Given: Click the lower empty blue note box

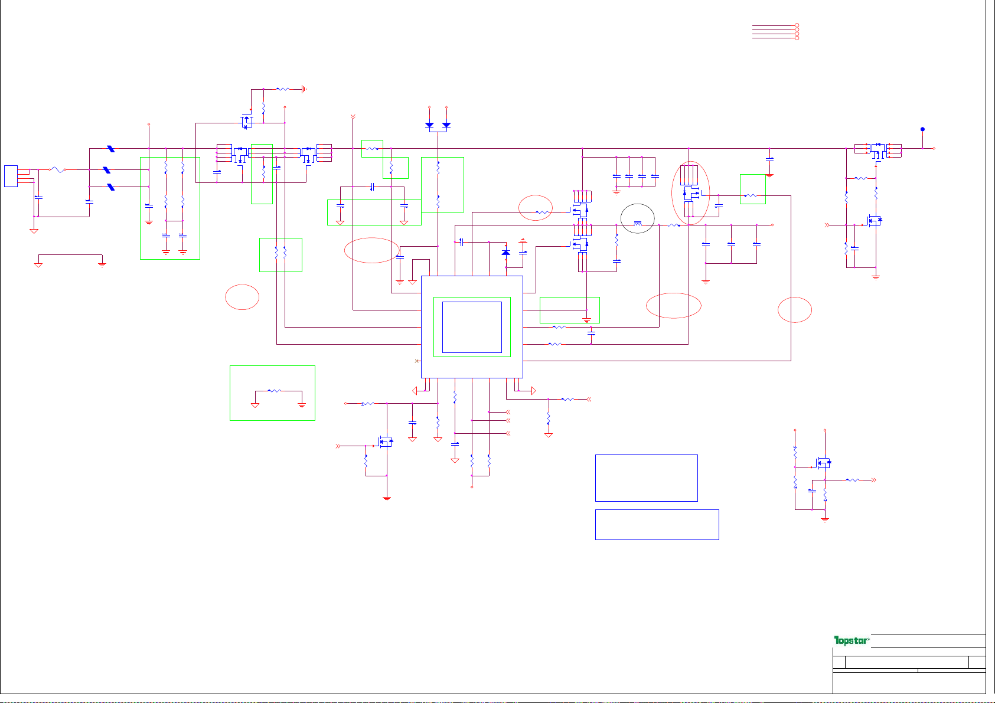Looking at the screenshot, I should [657, 524].
